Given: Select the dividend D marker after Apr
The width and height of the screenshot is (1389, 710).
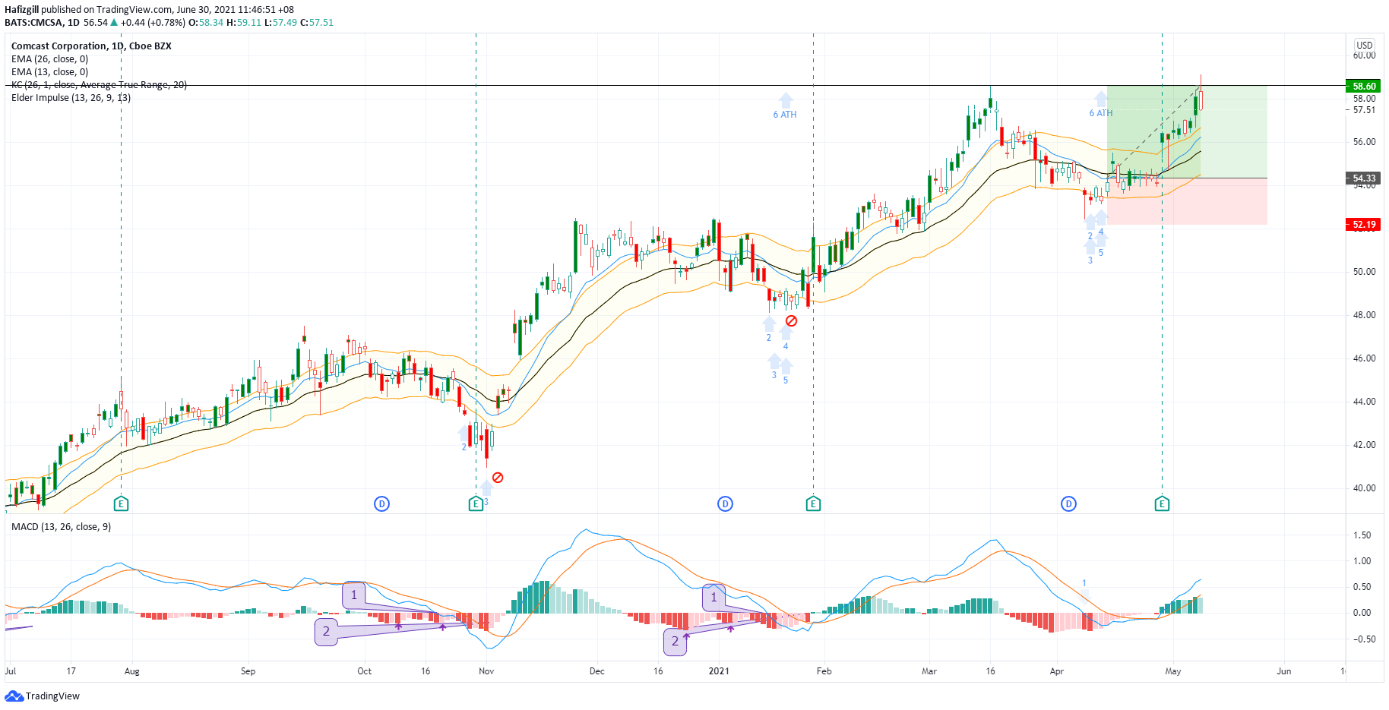Looking at the screenshot, I should tap(1069, 503).
